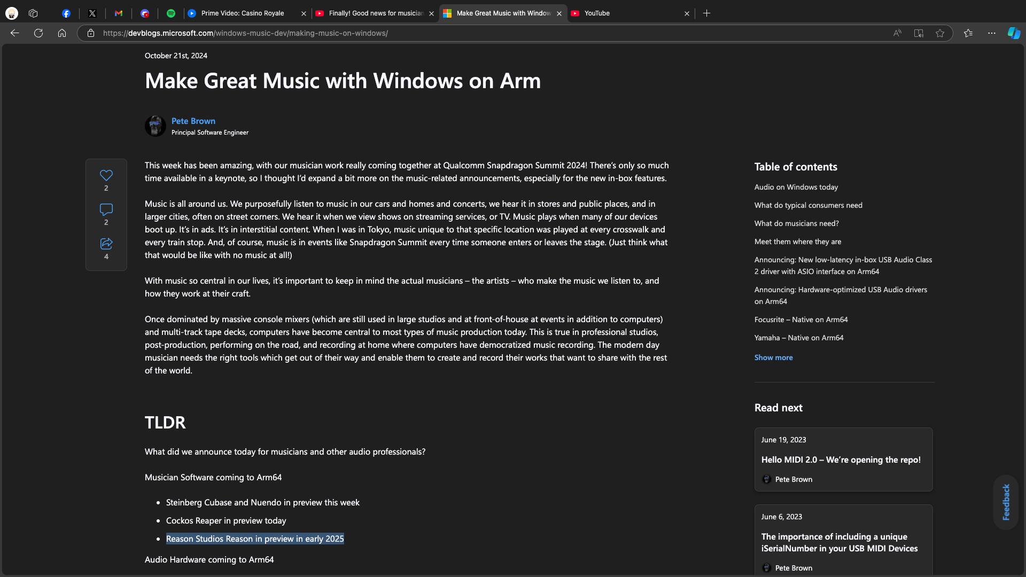Viewport: 1026px width, 577px height.
Task: Like the article with the heart icon
Action: [x=106, y=175]
